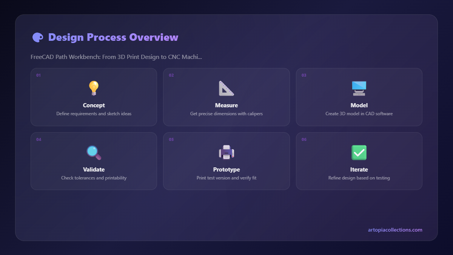This screenshot has width=453, height=255.
Task: Open the artopiacollections.com link
Action: click(x=394, y=230)
